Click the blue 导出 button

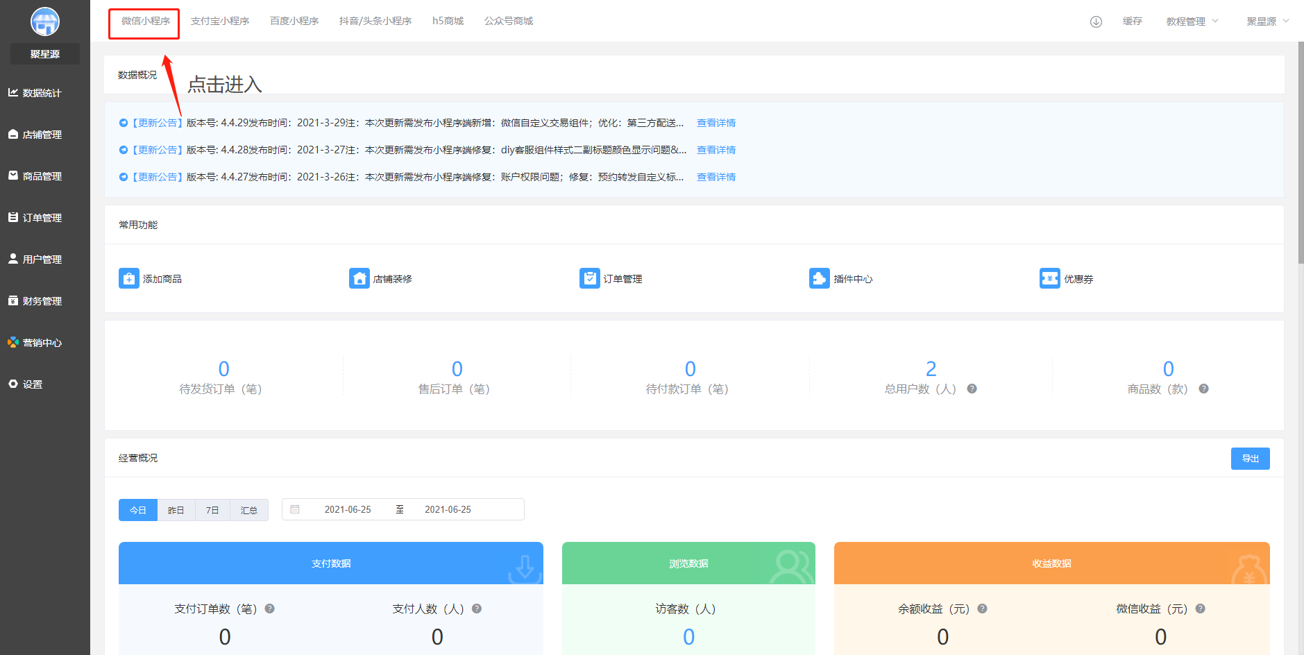tap(1251, 459)
